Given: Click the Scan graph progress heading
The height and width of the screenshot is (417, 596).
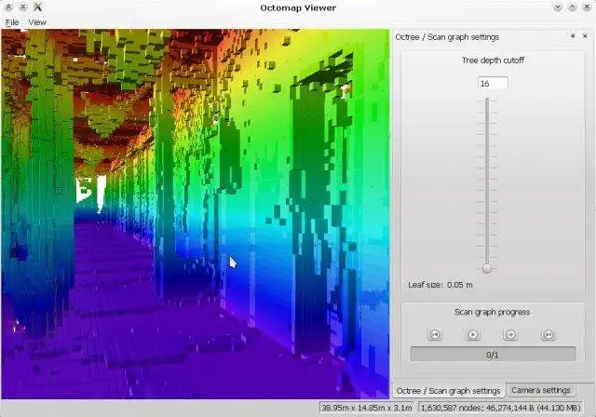Looking at the screenshot, I should 493,312.
